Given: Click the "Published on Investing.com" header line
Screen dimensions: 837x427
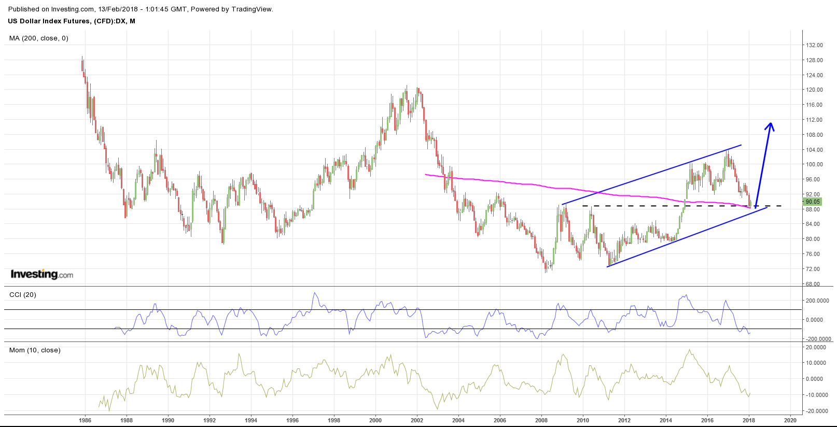Looking at the screenshot, I should [141, 9].
